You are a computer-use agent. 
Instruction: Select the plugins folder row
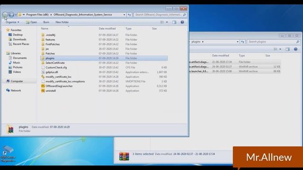[104, 58]
